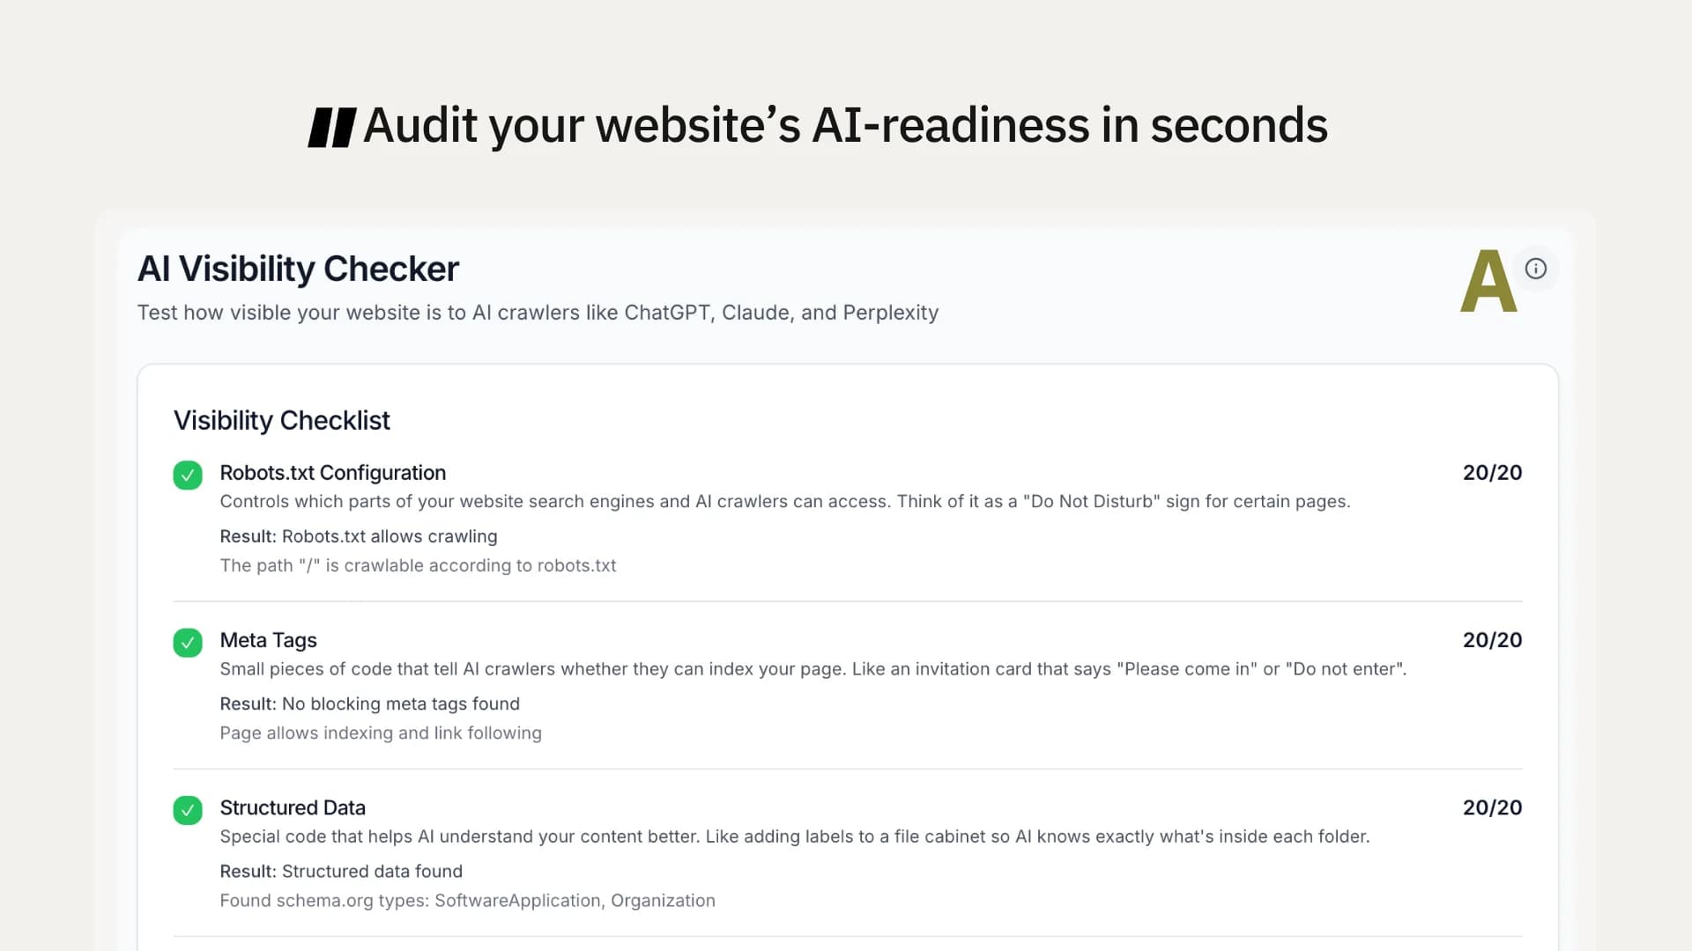This screenshot has height=951, width=1692.
Task: Click the olive "A" logo icon
Action: pyautogui.click(x=1488, y=282)
